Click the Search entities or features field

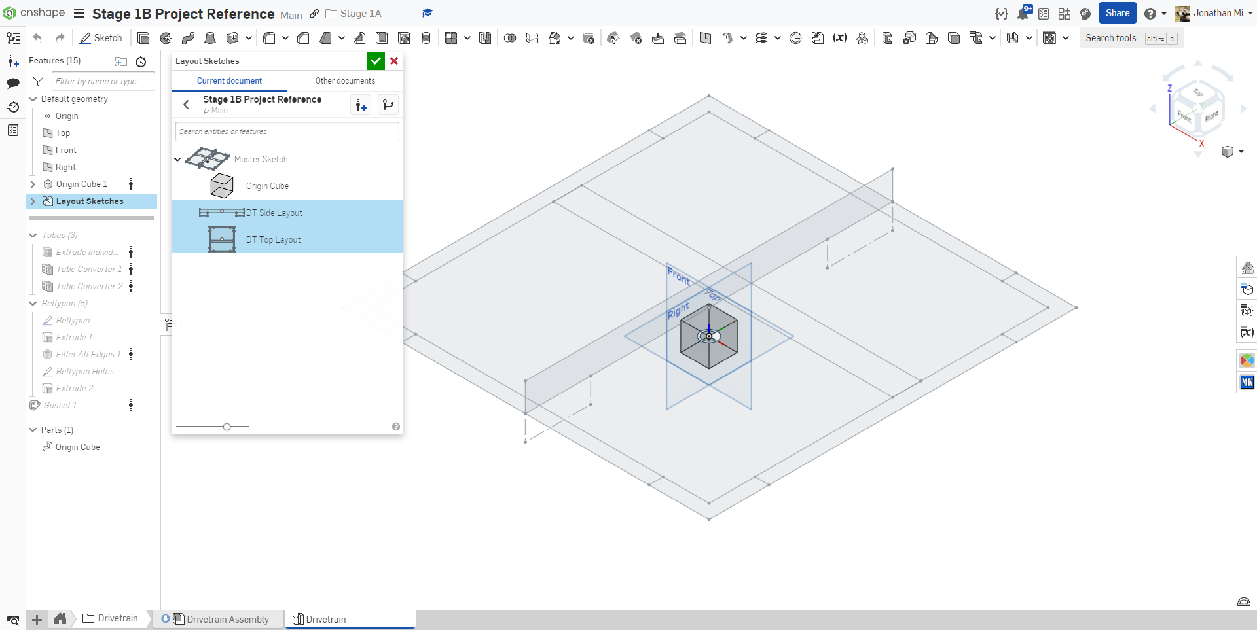(x=287, y=131)
